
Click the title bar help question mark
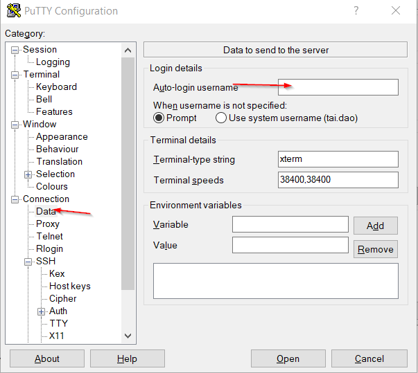[x=356, y=11]
